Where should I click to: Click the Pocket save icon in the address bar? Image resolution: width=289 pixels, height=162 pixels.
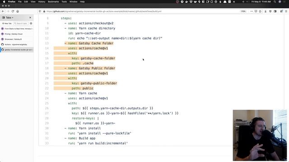[x=256, y=11]
